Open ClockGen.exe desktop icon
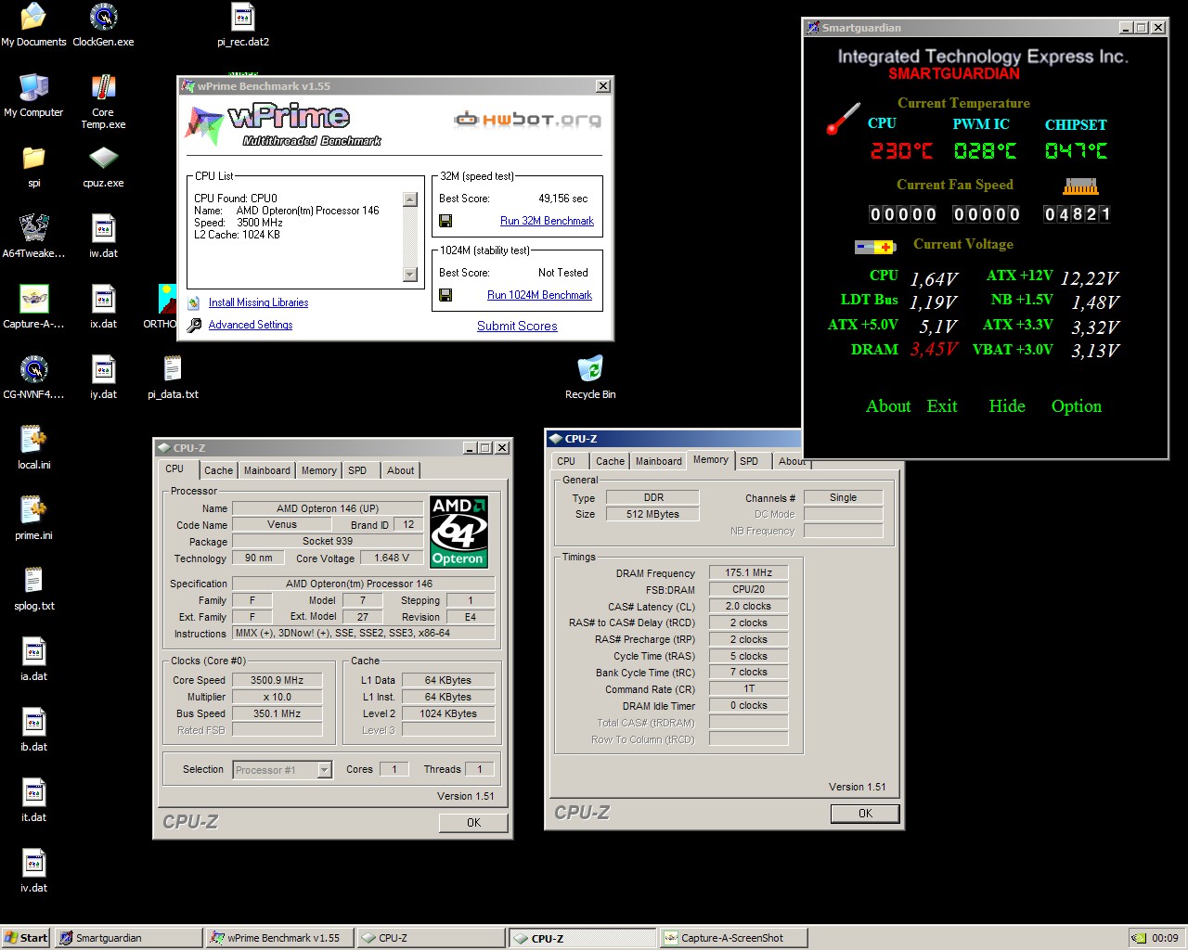Viewport: 1188px width, 950px height. (103, 25)
